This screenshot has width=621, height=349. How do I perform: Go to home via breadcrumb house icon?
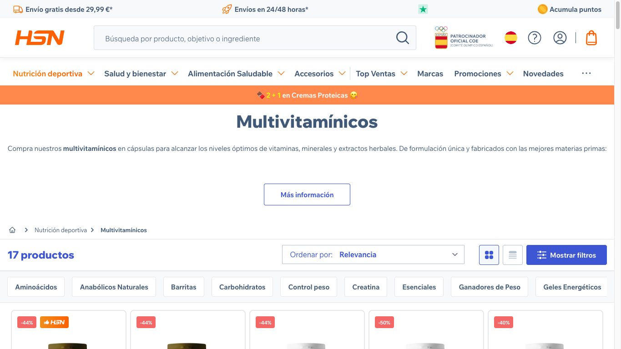pos(12,230)
